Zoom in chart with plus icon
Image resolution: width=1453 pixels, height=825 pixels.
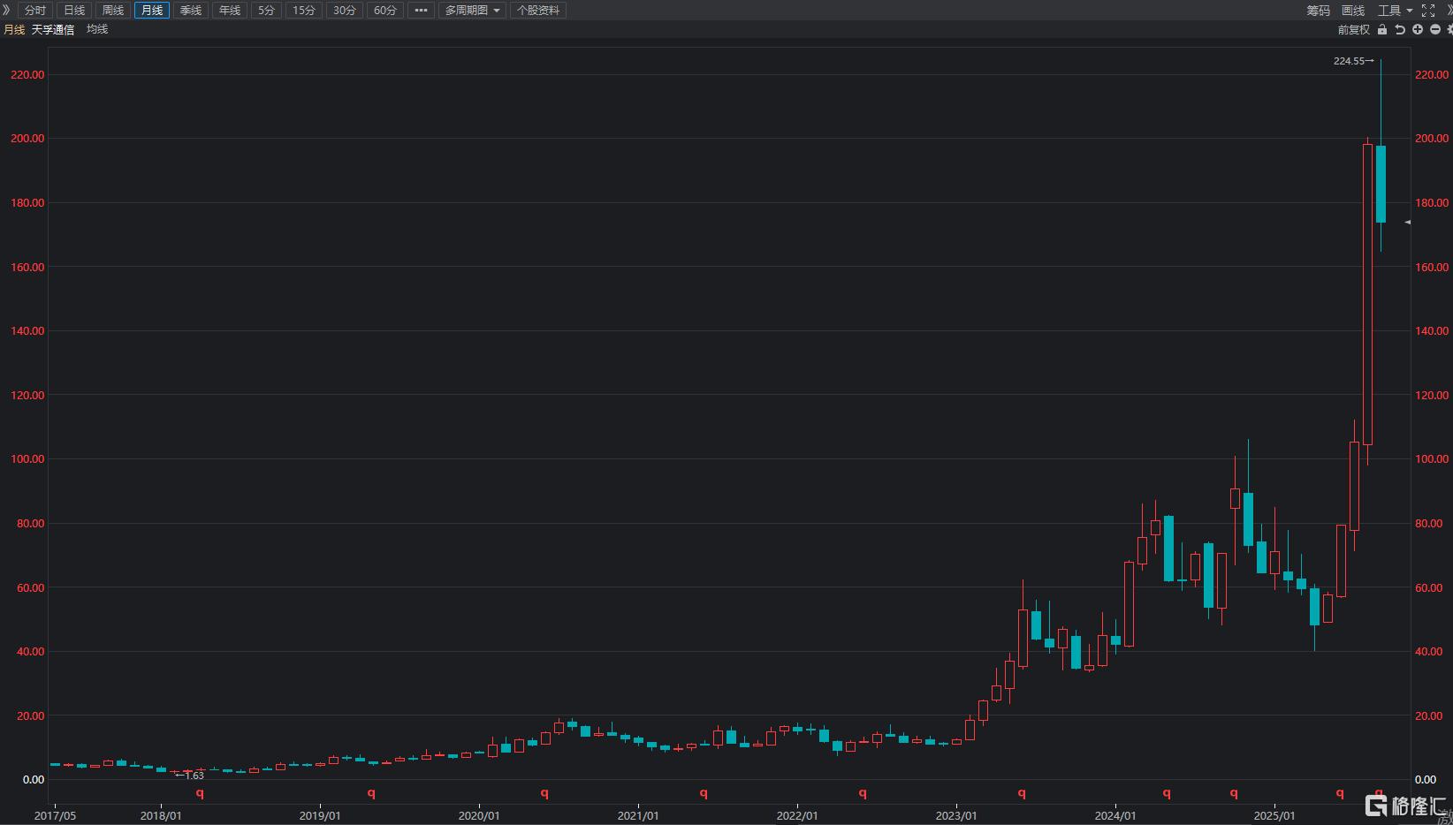coord(1418,30)
